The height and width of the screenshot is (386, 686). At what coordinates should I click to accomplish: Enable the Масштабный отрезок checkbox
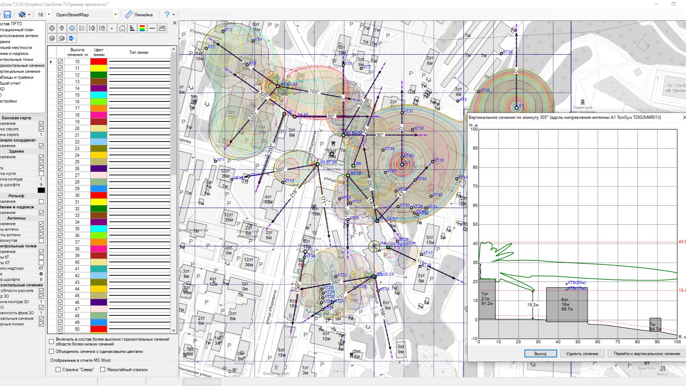tap(103, 370)
